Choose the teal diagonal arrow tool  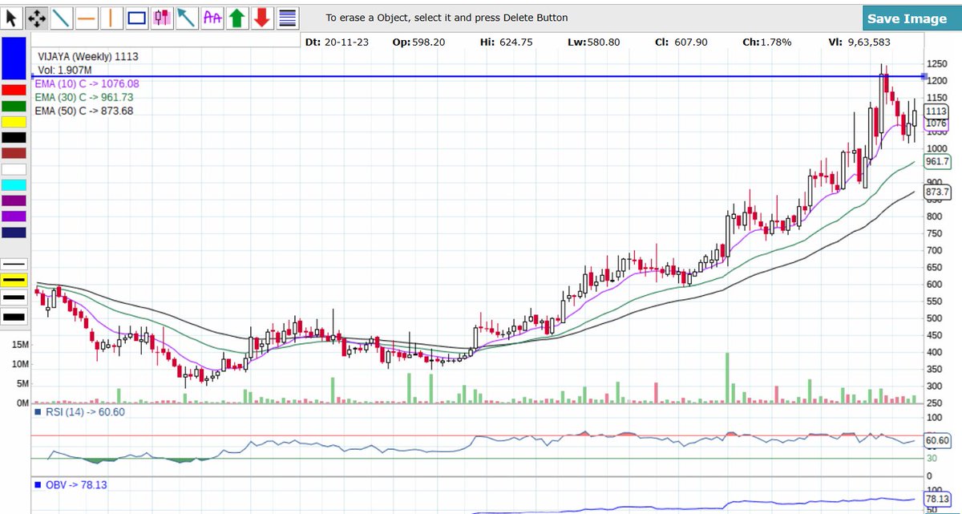tap(187, 16)
